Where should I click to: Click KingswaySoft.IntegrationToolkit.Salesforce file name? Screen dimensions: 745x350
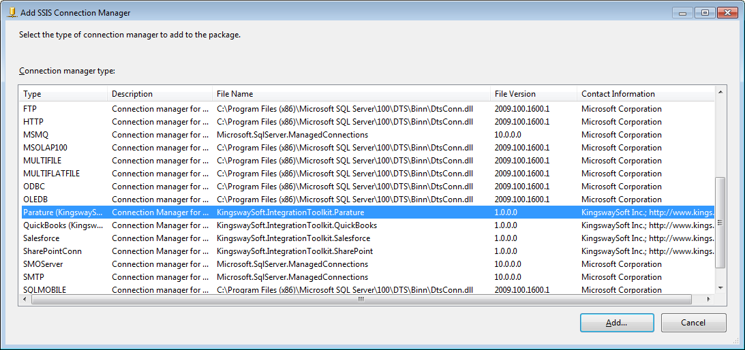point(294,238)
